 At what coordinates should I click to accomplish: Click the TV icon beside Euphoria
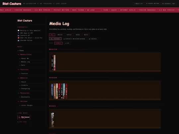tap(19, 35)
